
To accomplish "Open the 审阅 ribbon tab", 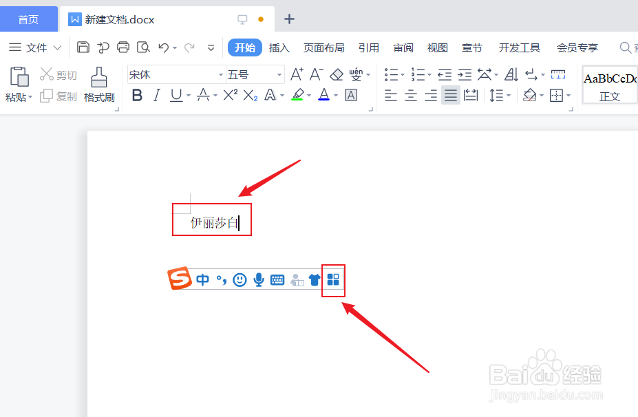I will pos(403,47).
